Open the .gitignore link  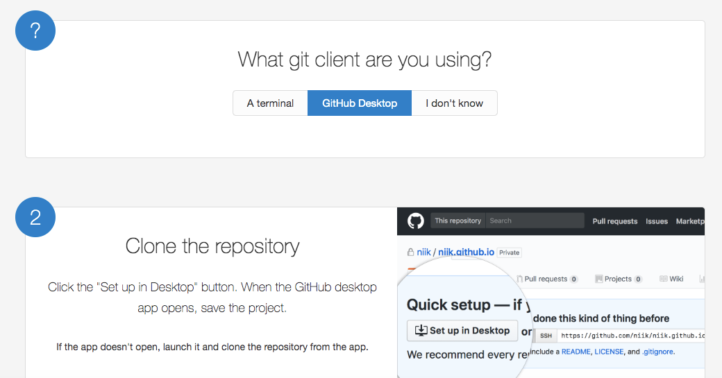coord(658,352)
